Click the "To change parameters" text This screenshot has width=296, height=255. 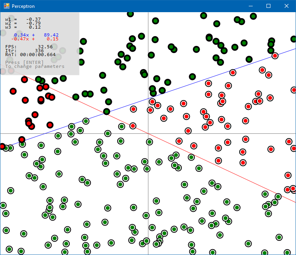click(x=35, y=66)
